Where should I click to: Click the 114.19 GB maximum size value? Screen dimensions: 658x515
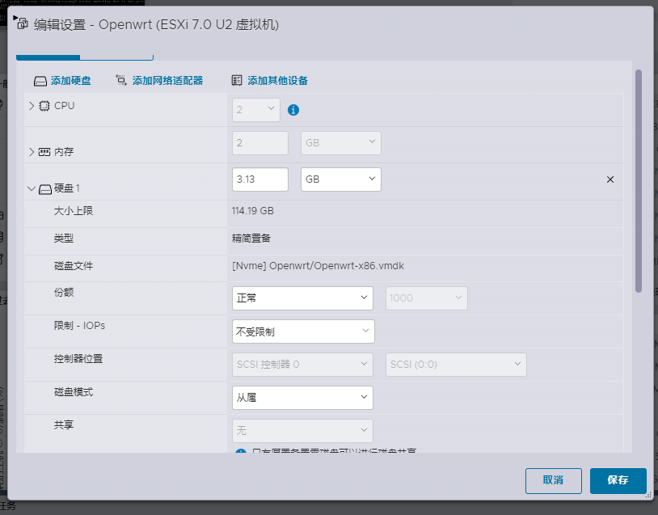[x=253, y=211]
